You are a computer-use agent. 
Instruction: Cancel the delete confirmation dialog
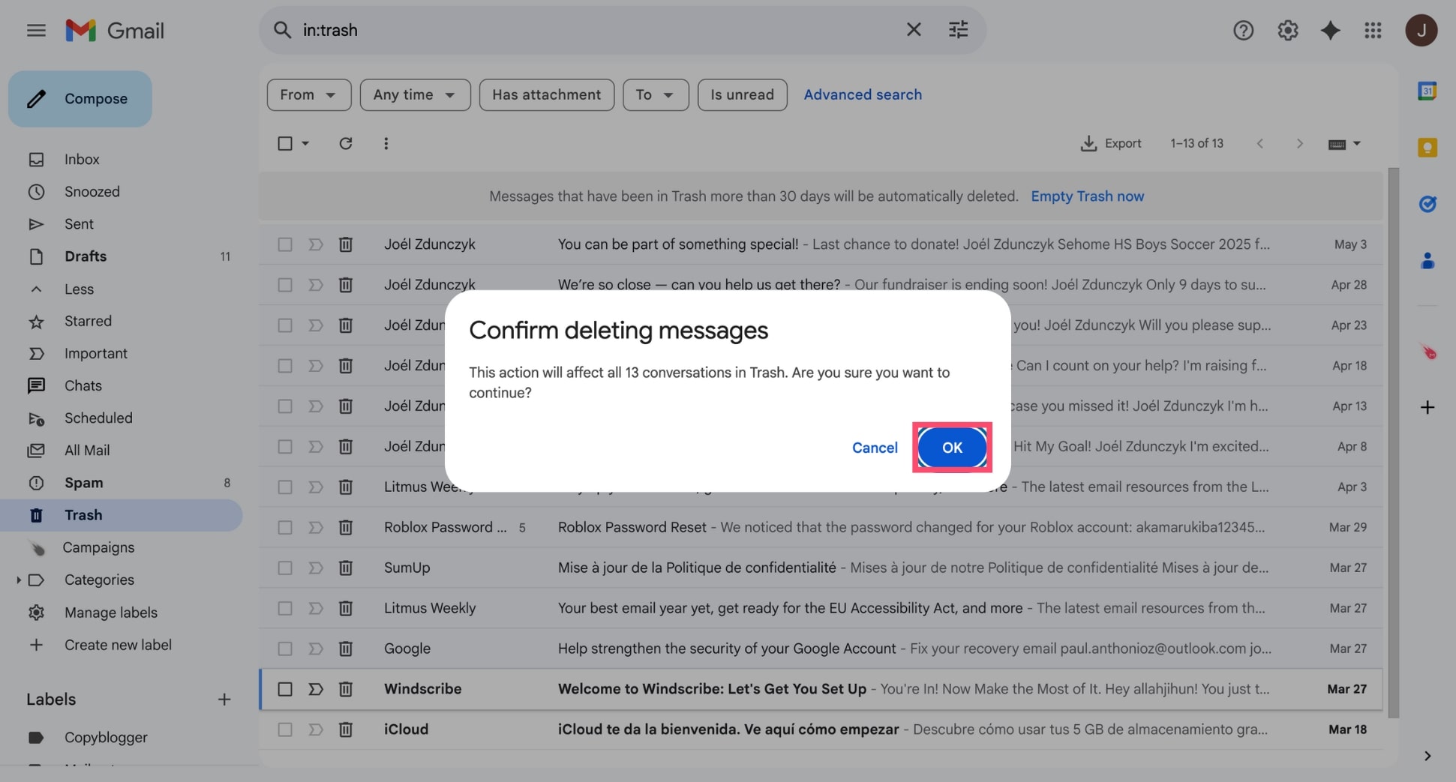click(875, 447)
